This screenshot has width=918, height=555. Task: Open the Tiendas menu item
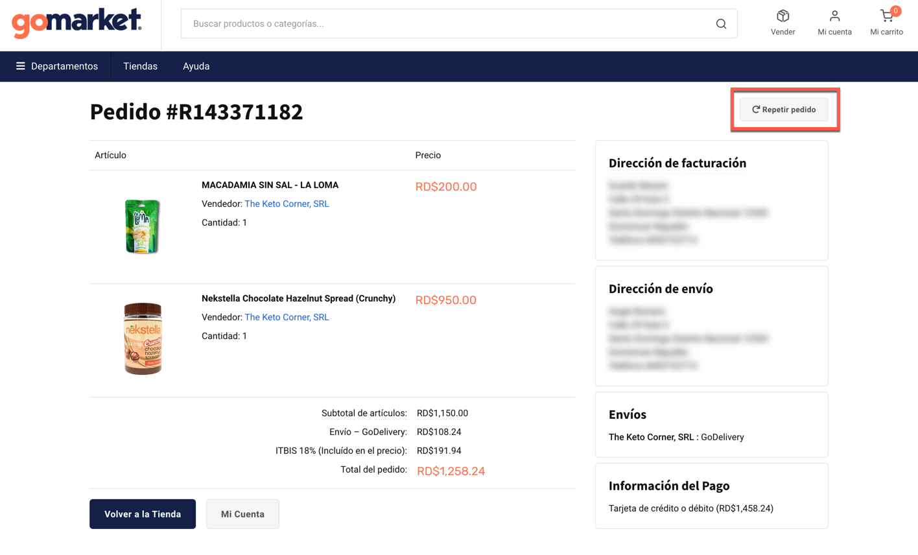[x=141, y=66]
